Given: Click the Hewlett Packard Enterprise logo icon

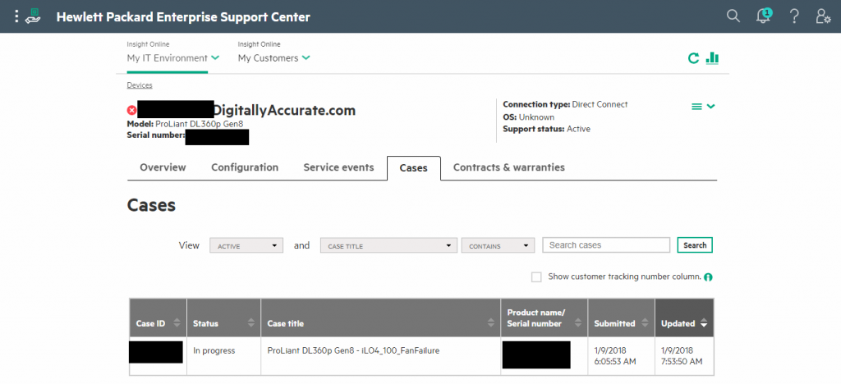Looking at the screenshot, I should tap(35, 16).
